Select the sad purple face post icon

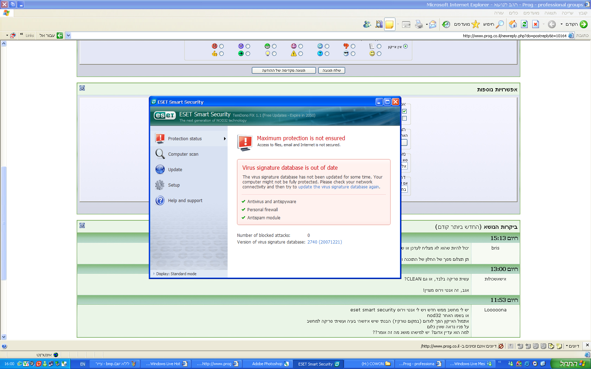[241, 46]
